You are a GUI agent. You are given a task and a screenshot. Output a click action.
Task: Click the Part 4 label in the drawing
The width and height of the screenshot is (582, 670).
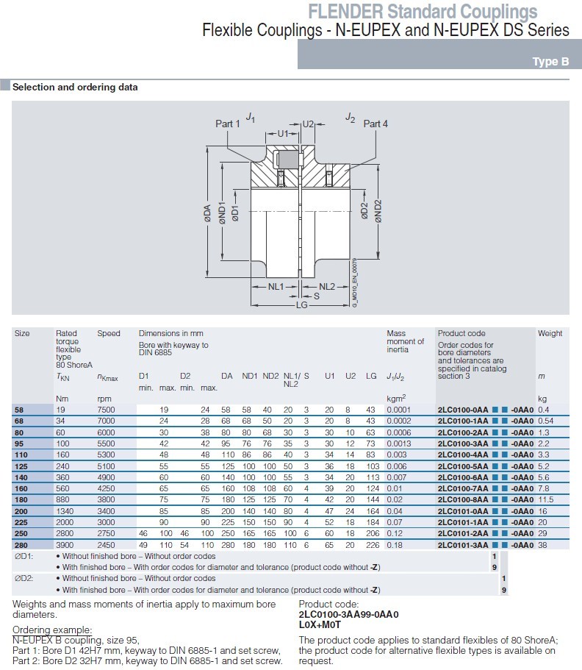pos(376,124)
